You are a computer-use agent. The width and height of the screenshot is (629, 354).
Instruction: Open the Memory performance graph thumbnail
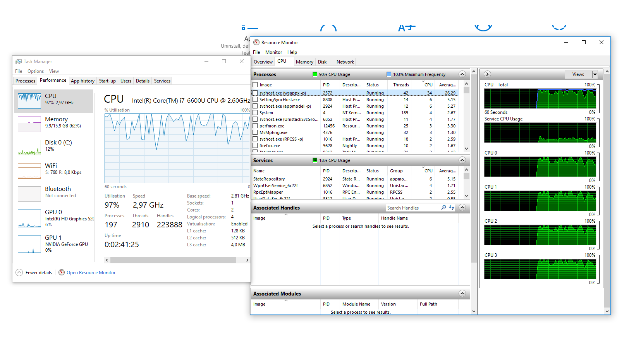pos(29,124)
